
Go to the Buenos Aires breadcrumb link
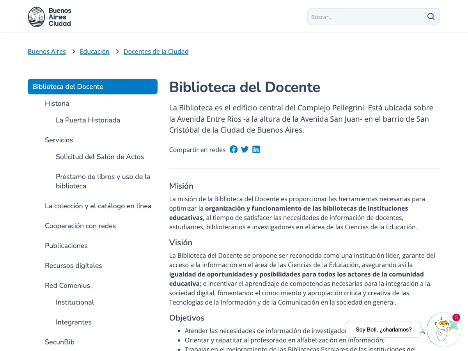(47, 51)
